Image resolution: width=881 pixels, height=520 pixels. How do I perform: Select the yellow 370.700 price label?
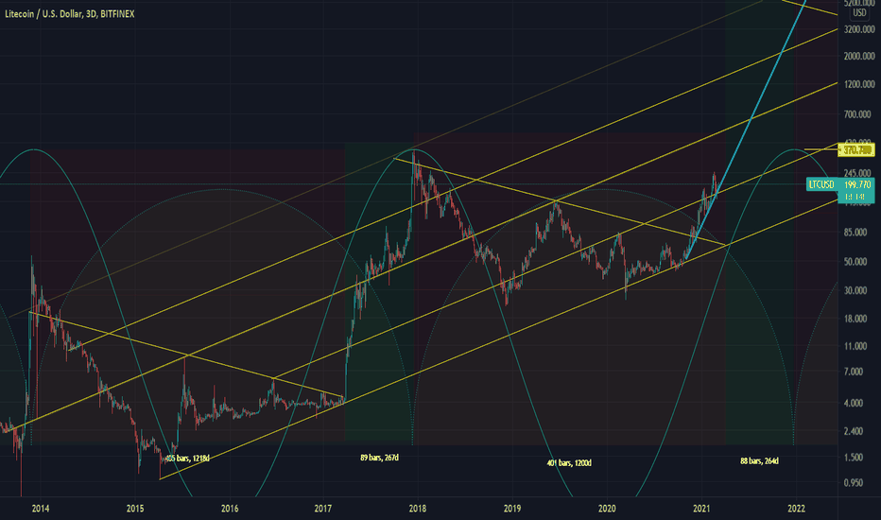[856, 150]
